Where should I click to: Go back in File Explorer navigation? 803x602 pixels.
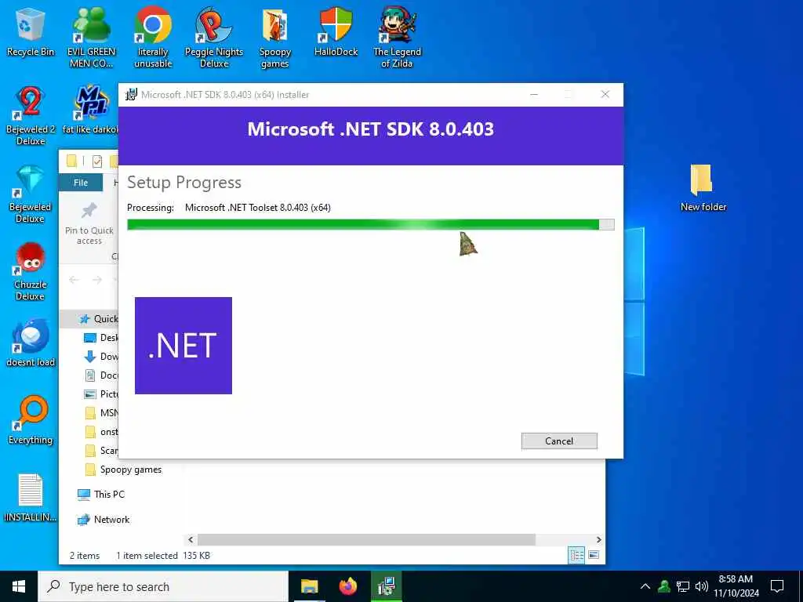(74, 280)
